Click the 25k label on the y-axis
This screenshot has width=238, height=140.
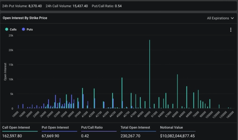[x=11, y=35]
